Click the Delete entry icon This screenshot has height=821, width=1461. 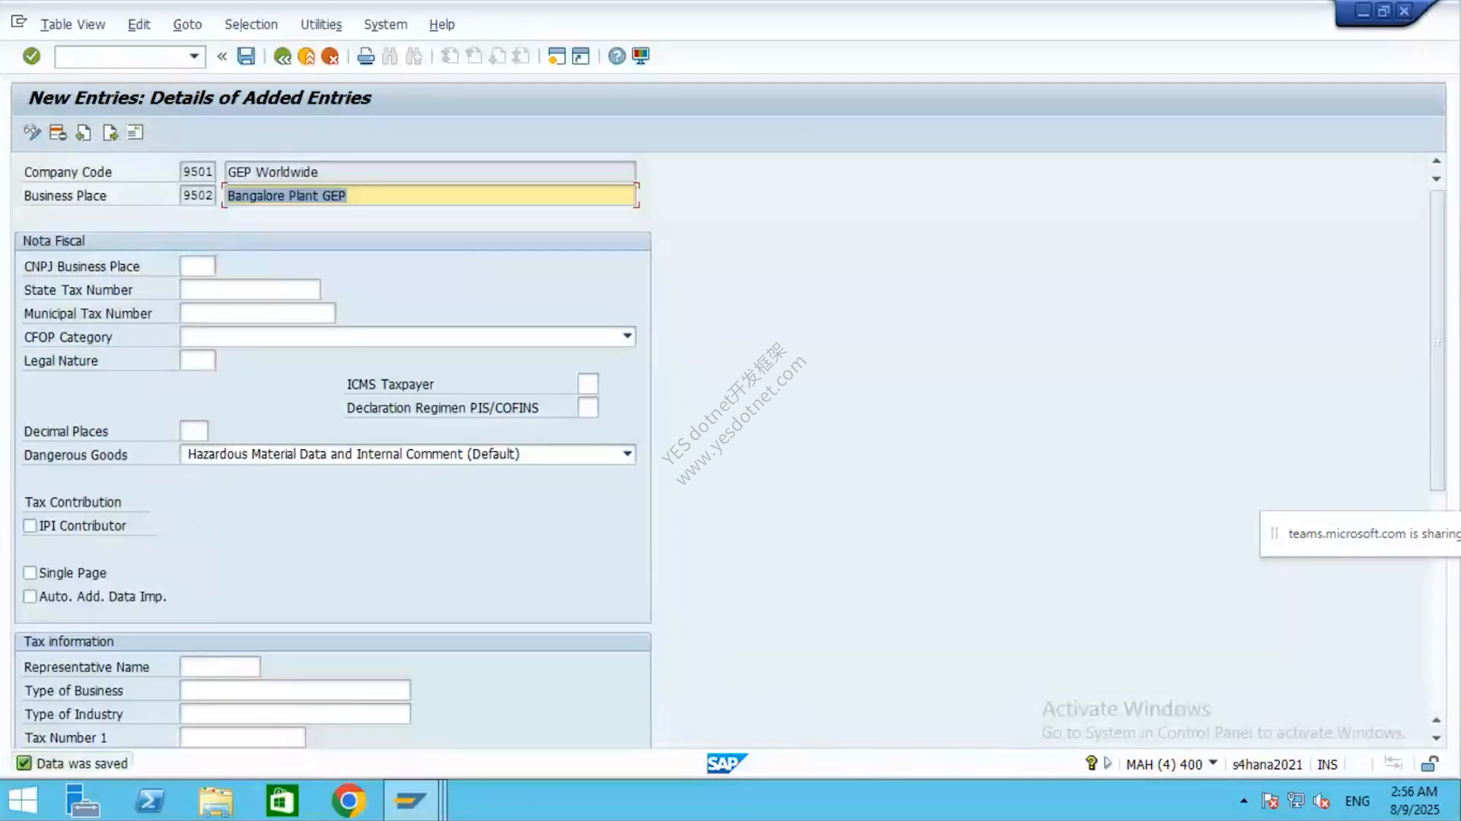point(58,133)
